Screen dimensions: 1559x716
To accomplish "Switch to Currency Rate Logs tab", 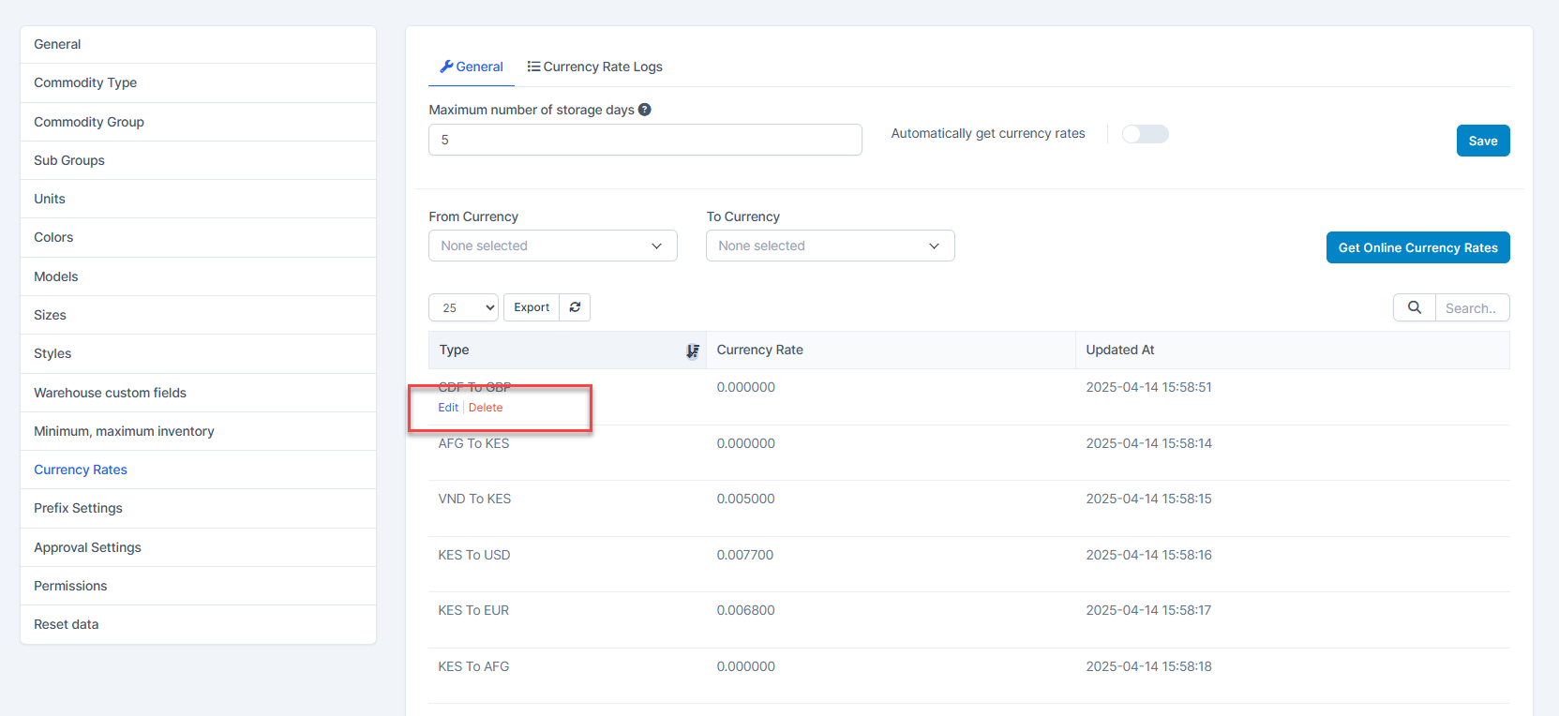I will [x=594, y=67].
